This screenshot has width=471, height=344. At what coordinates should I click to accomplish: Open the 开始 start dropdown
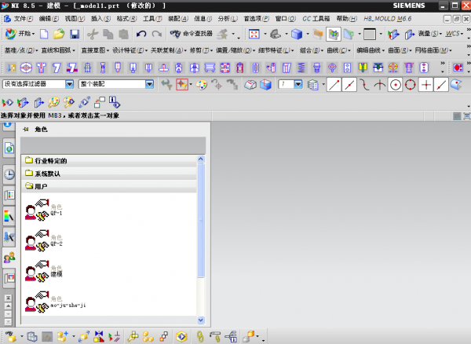coord(20,34)
